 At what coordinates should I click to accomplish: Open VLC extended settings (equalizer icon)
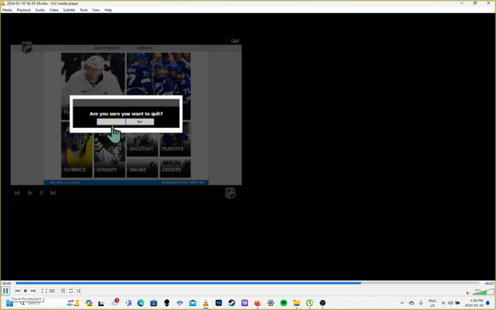click(52, 291)
